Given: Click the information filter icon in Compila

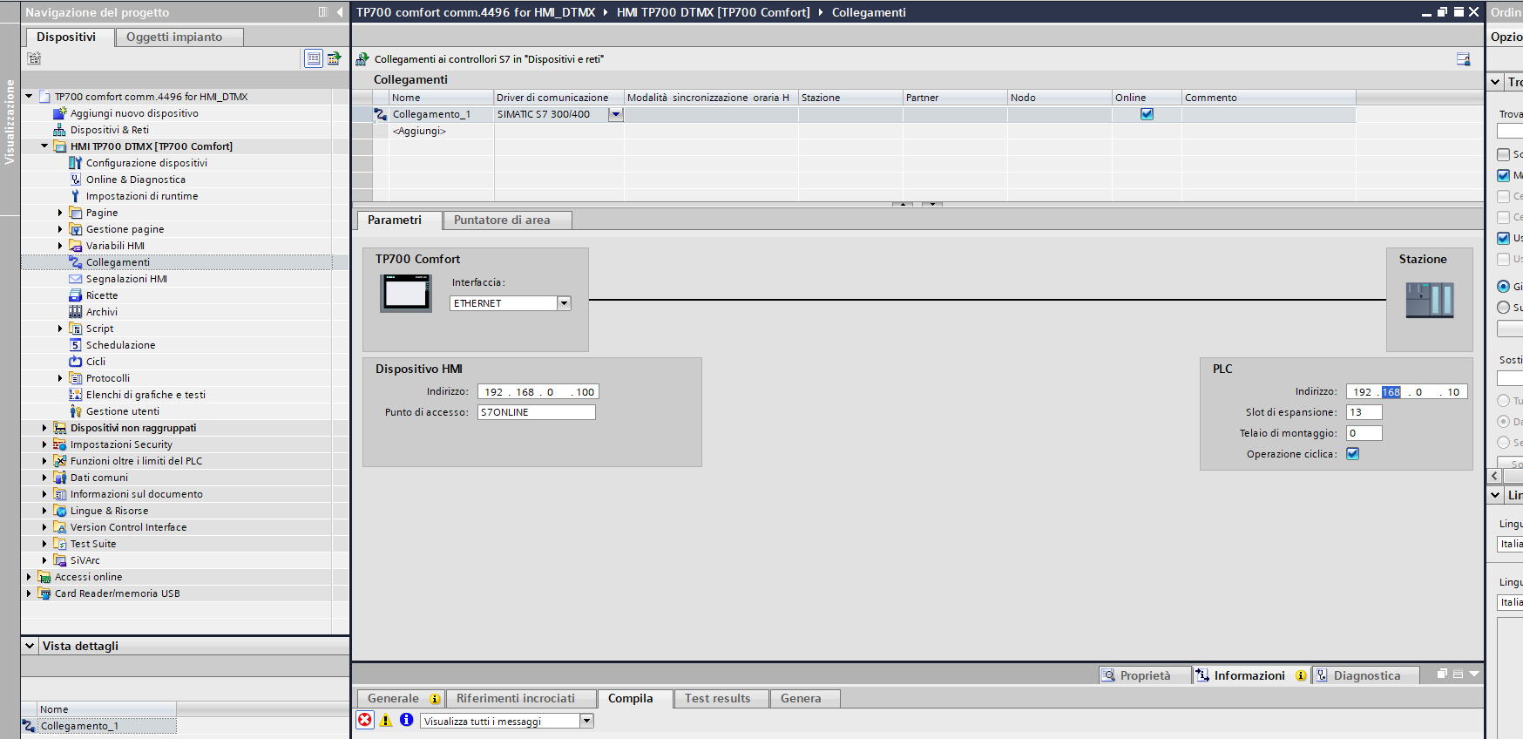Looking at the screenshot, I should [x=406, y=720].
